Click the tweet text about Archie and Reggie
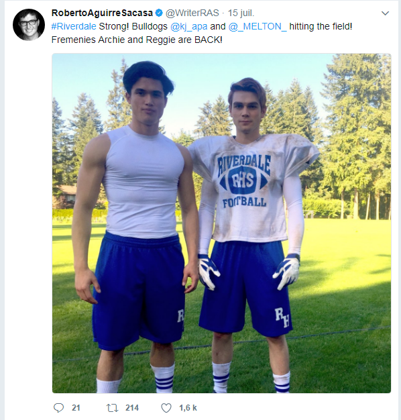The image size is (401, 420). click(137, 40)
